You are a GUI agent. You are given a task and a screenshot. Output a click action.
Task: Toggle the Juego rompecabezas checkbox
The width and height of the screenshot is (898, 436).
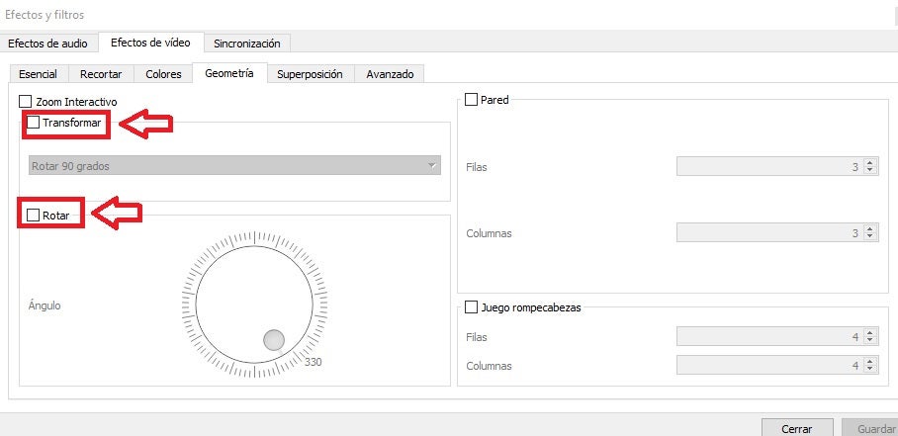tap(472, 307)
